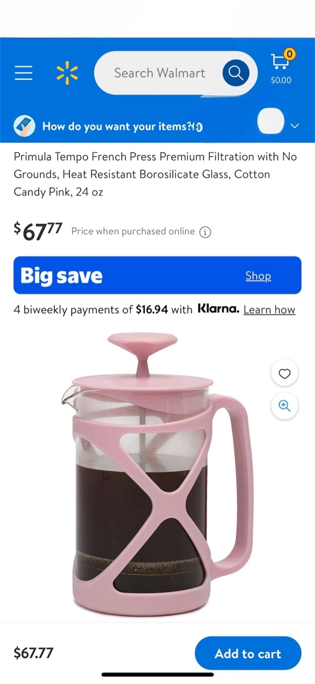
Task: Expand the delivery options chevron
Action: coord(295,126)
